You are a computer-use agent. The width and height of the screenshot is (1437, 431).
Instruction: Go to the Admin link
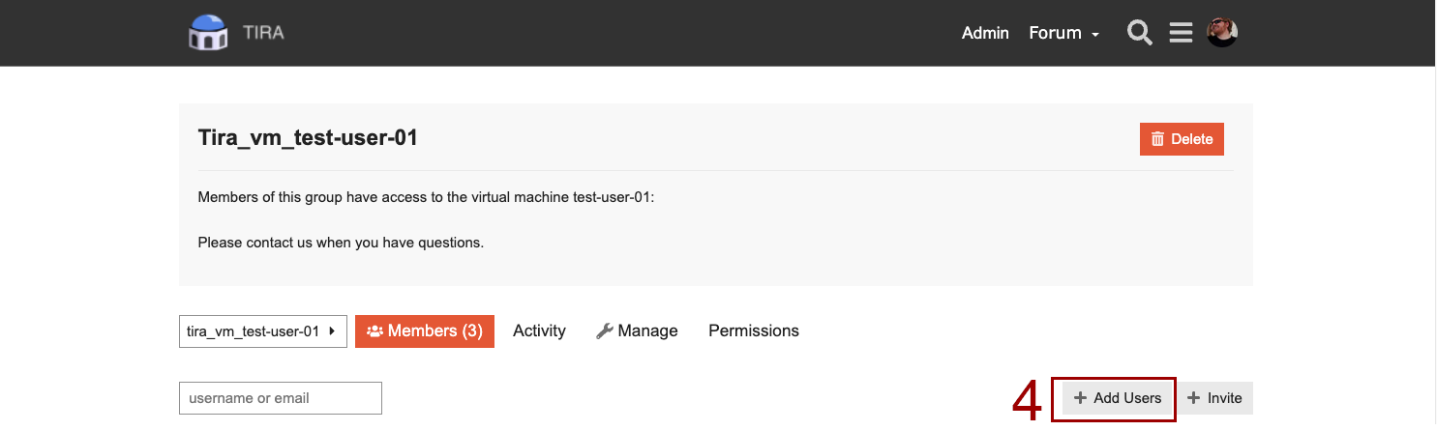tap(985, 33)
